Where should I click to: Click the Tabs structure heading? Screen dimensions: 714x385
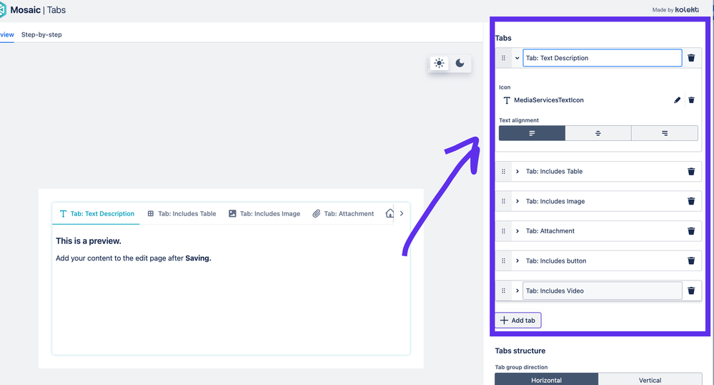[x=520, y=351]
